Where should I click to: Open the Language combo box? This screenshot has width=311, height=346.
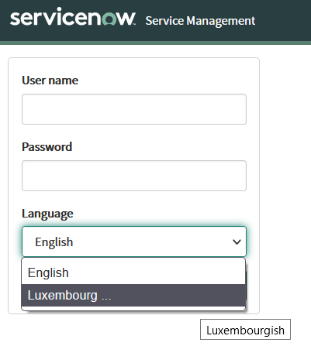coord(134,242)
